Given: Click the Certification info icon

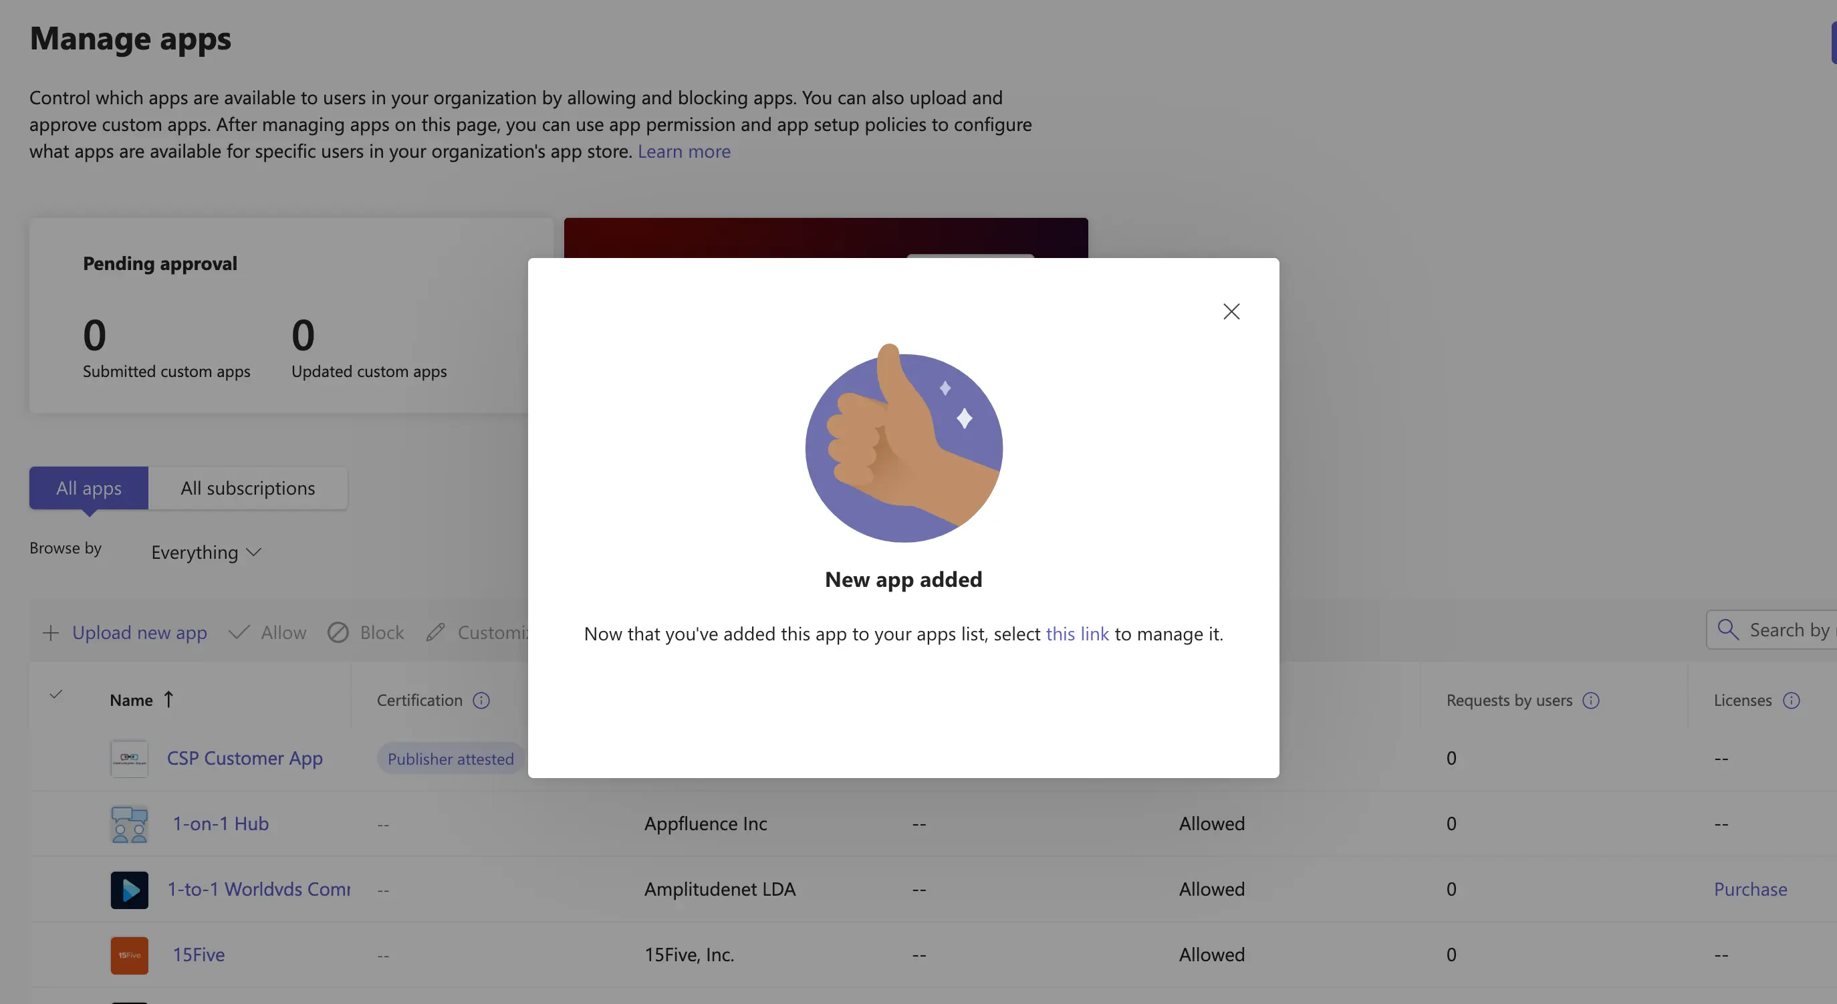Looking at the screenshot, I should 481,701.
